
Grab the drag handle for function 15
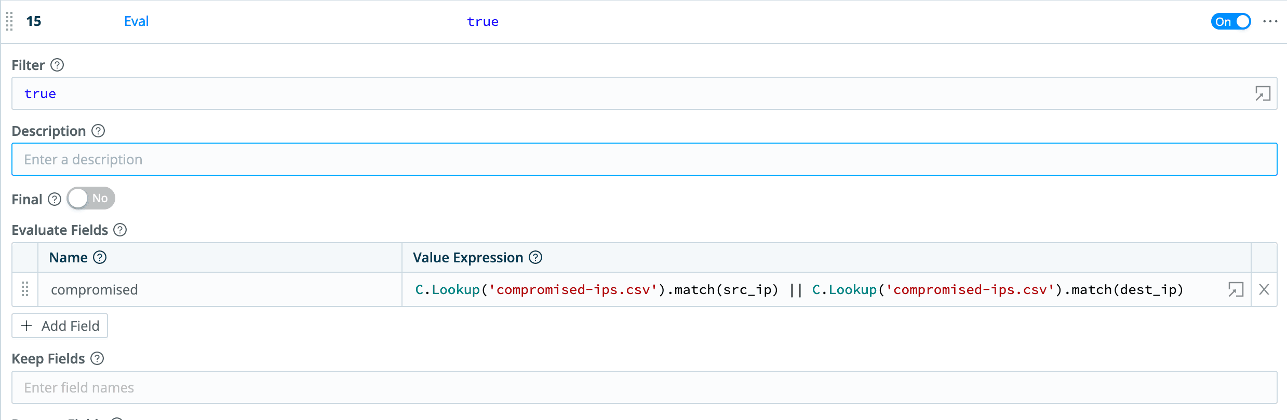[x=9, y=22]
